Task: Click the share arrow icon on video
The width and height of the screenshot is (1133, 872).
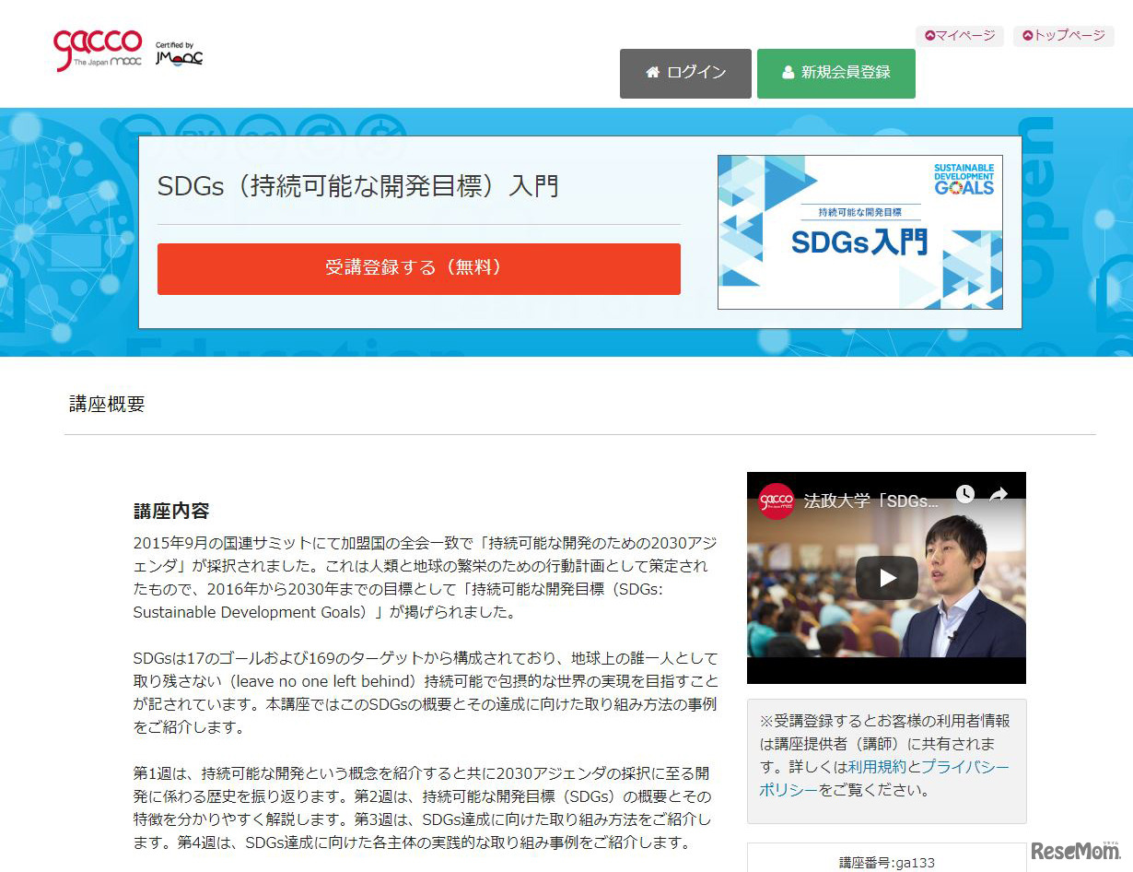Action: pyautogui.click(x=999, y=495)
